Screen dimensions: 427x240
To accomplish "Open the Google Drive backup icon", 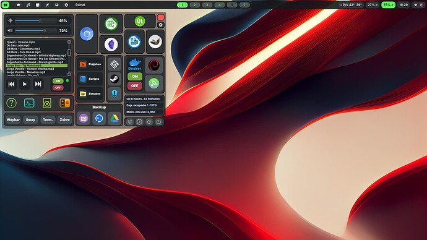I will click(x=114, y=118).
